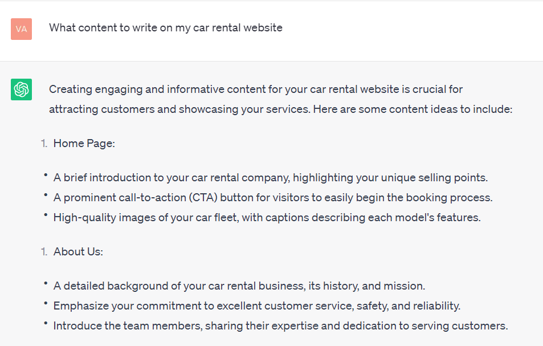Click the "A detailed background" bullet text
543x346 pixels.
click(239, 286)
